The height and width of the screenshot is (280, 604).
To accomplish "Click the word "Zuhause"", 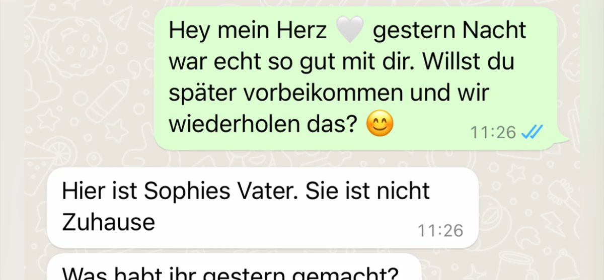I will point(109,222).
